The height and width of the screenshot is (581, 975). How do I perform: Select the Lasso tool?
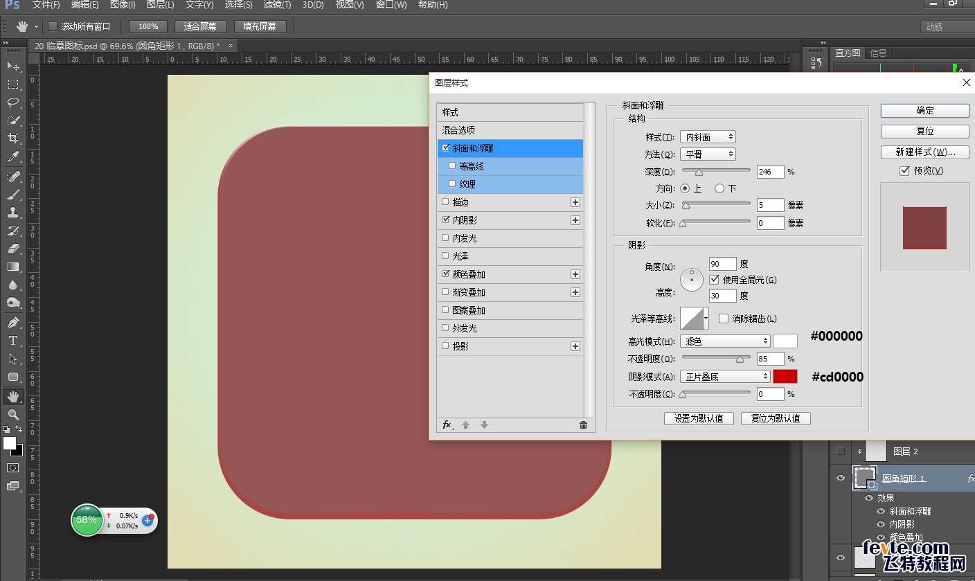(x=13, y=102)
